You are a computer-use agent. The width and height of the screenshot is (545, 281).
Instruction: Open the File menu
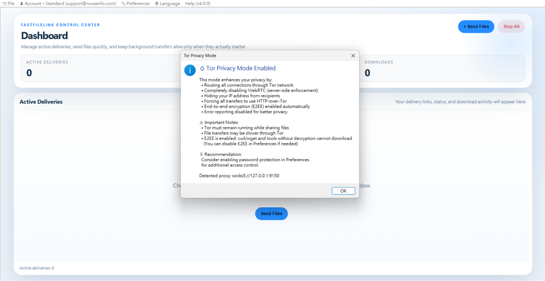coord(9,4)
